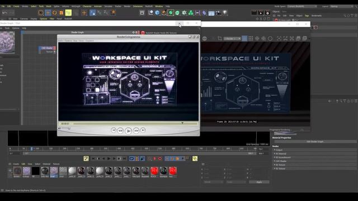Click the Render View clapperboard icon
Screen dimensions: 358x201
(254, 13)
